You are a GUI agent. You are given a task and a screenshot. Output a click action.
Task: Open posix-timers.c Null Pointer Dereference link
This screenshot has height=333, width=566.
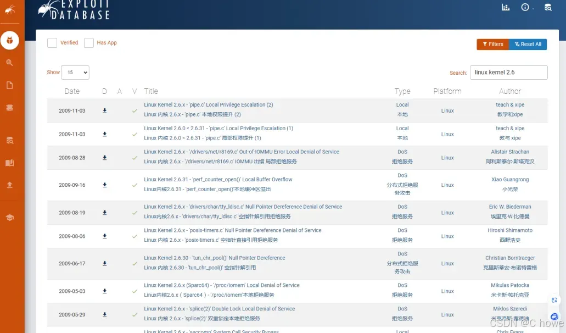[232, 230]
